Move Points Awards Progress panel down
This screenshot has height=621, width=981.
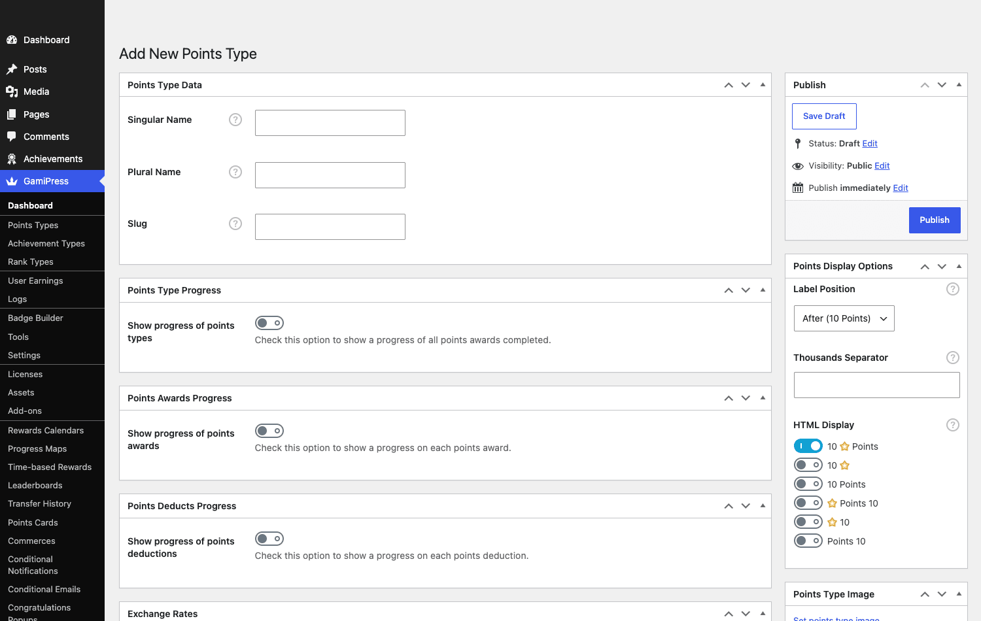(746, 398)
